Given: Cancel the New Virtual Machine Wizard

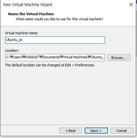Looking at the screenshot, I should coord(122,131).
